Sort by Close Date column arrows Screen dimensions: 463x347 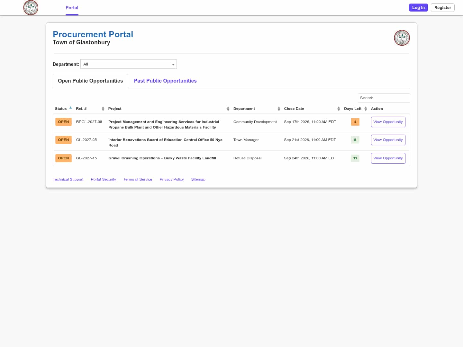(x=339, y=109)
